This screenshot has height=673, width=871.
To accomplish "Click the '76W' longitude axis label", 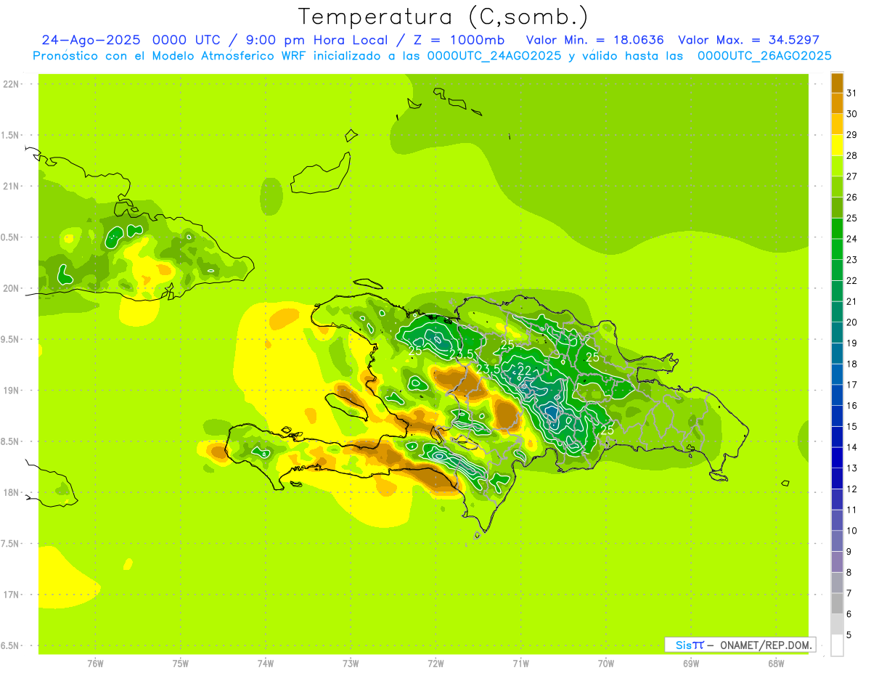I will [95, 664].
